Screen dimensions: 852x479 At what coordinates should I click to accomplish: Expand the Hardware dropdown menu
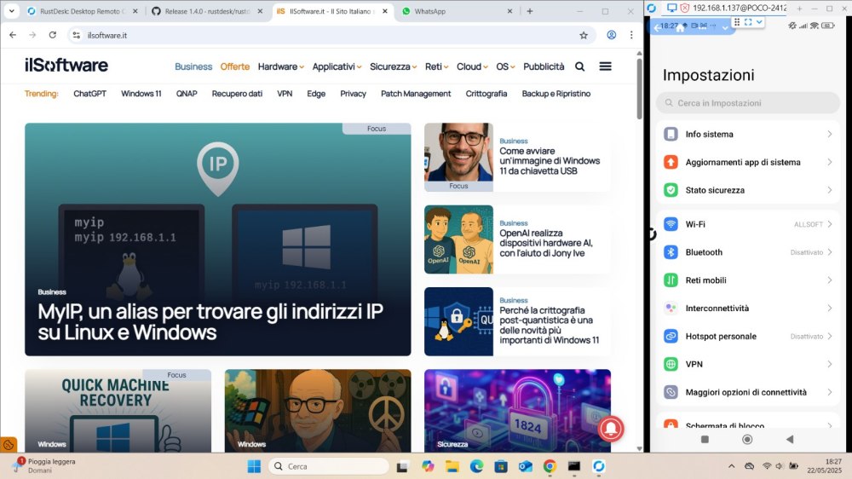pyautogui.click(x=281, y=66)
